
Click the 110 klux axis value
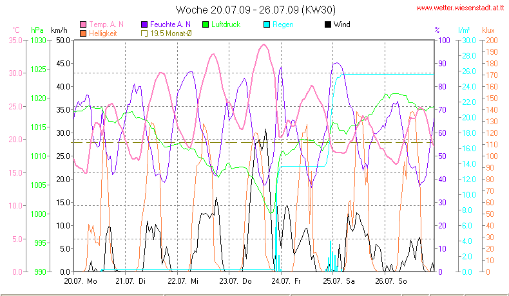coord(492,145)
